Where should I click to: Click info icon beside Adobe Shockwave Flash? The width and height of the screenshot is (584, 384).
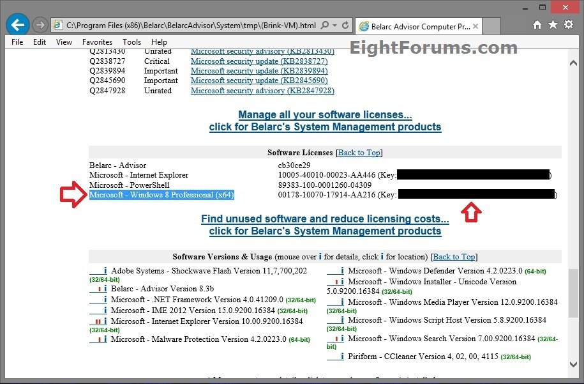click(x=105, y=271)
